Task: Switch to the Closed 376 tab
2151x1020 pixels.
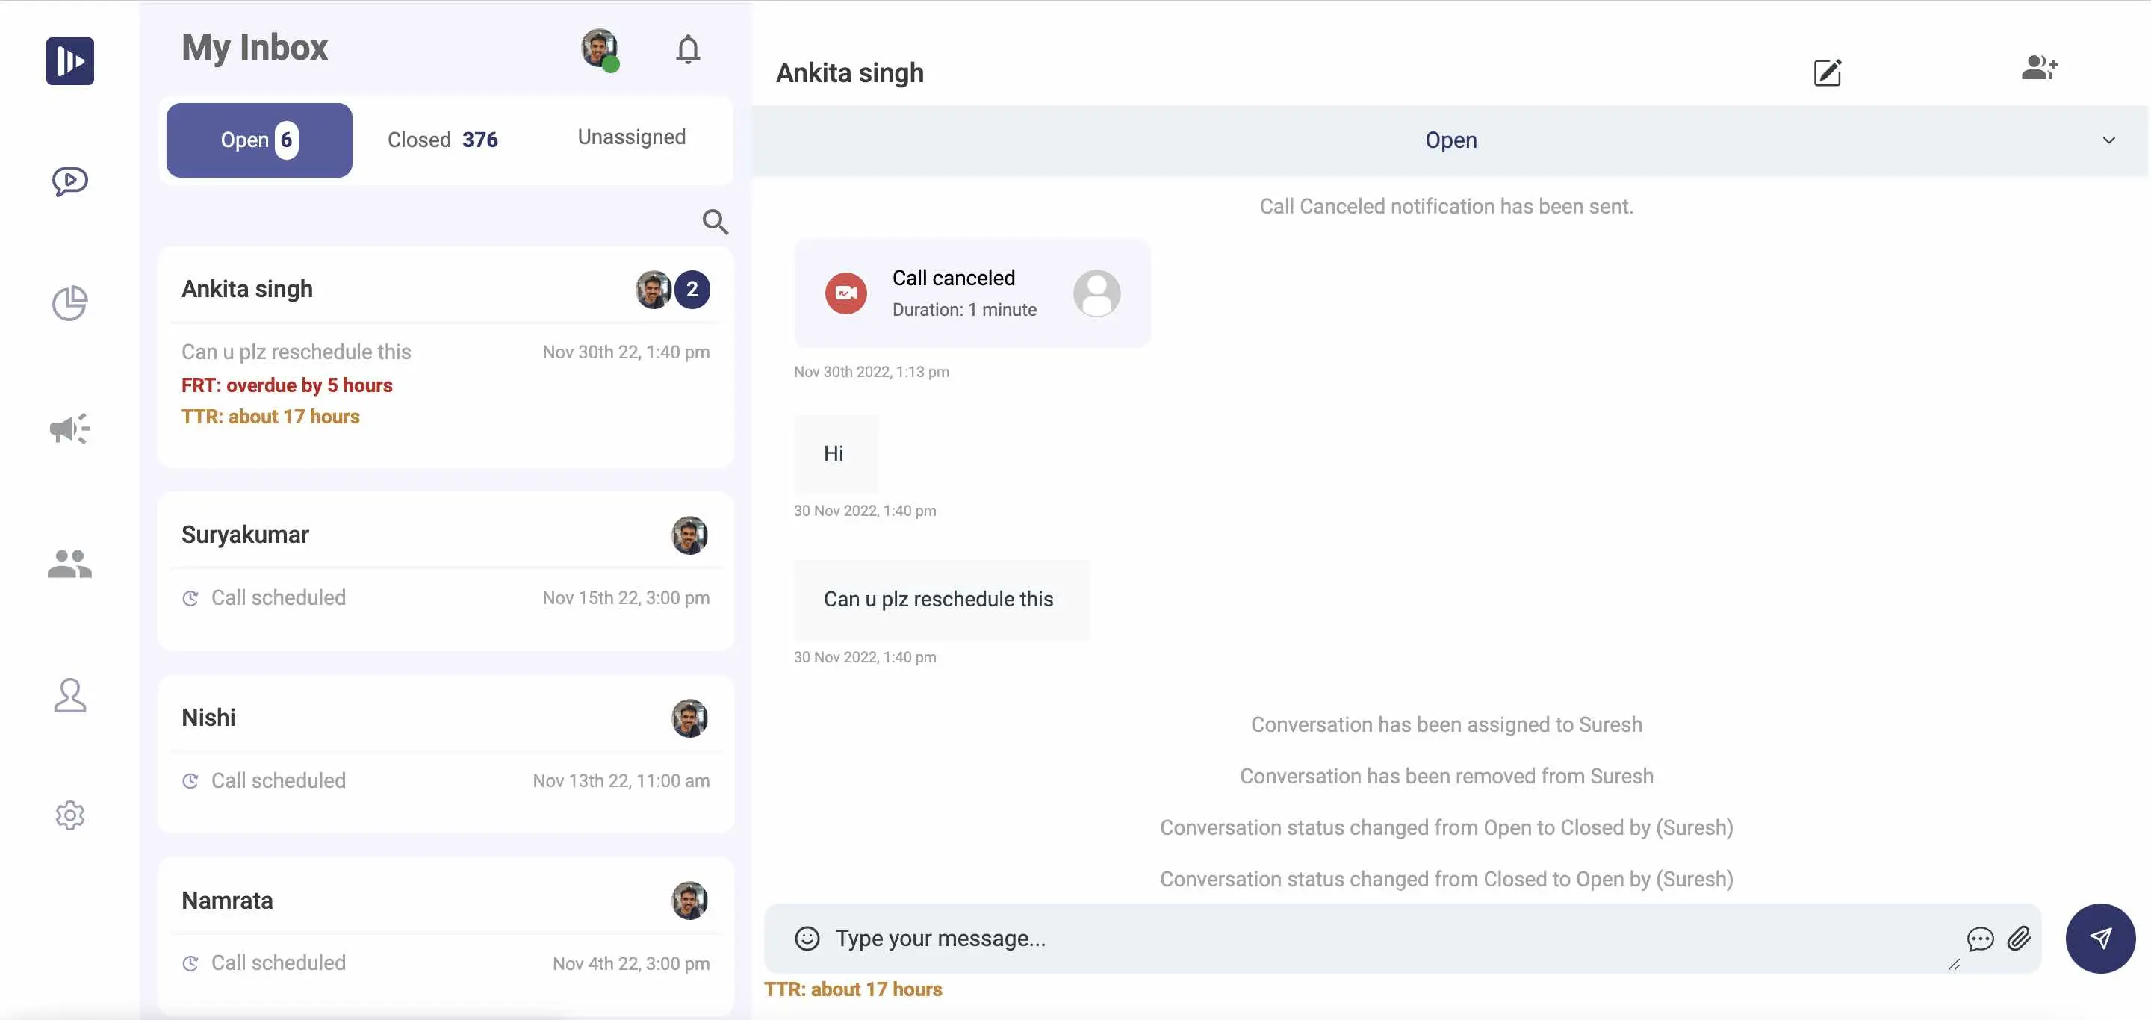Action: click(x=444, y=140)
